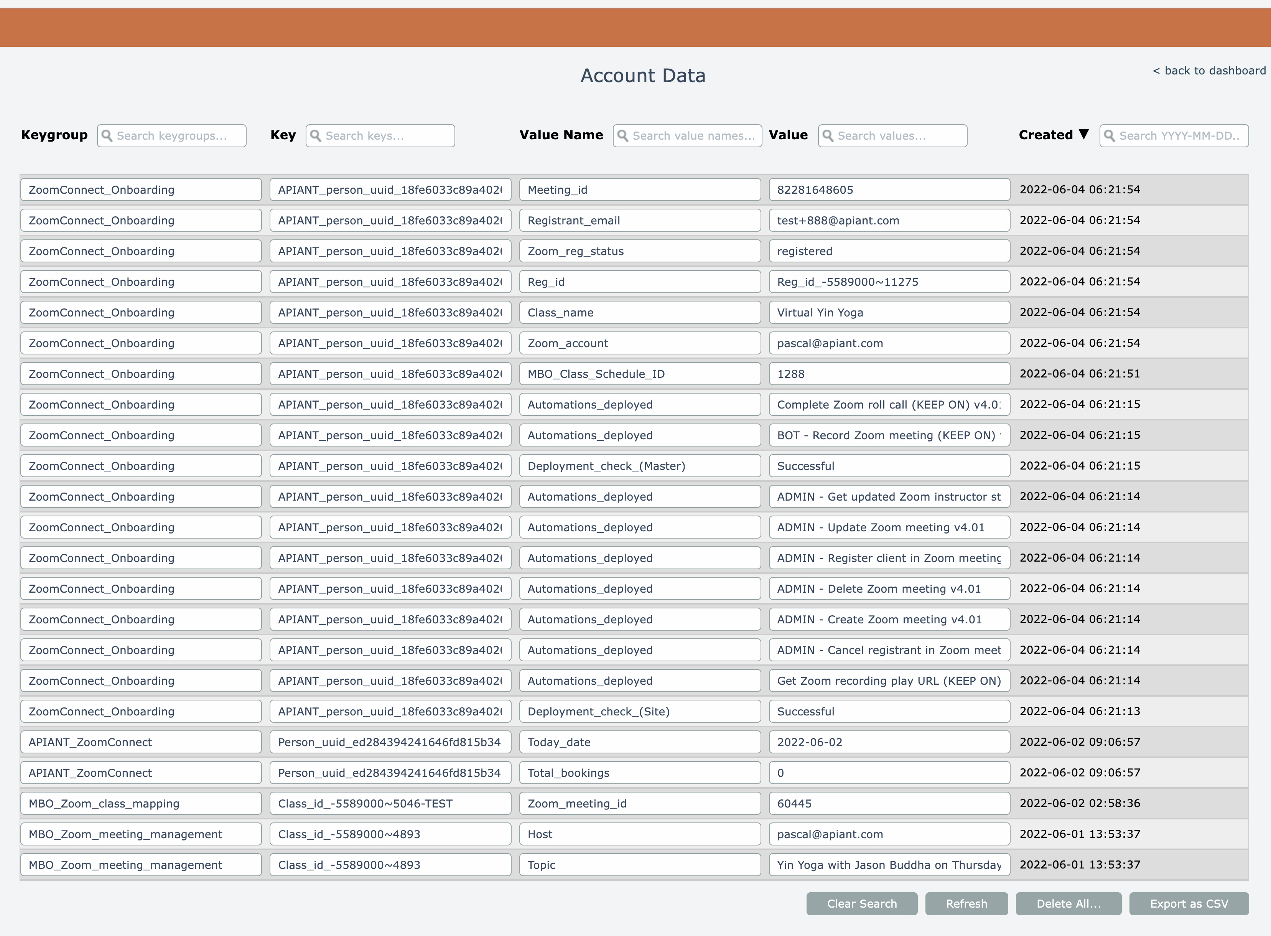
Task: Click magnifier icon in keygroup search
Action: tap(107, 136)
